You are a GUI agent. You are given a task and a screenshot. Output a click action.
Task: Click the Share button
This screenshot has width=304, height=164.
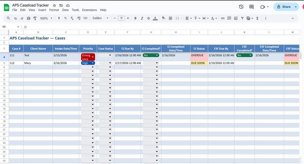283,7
